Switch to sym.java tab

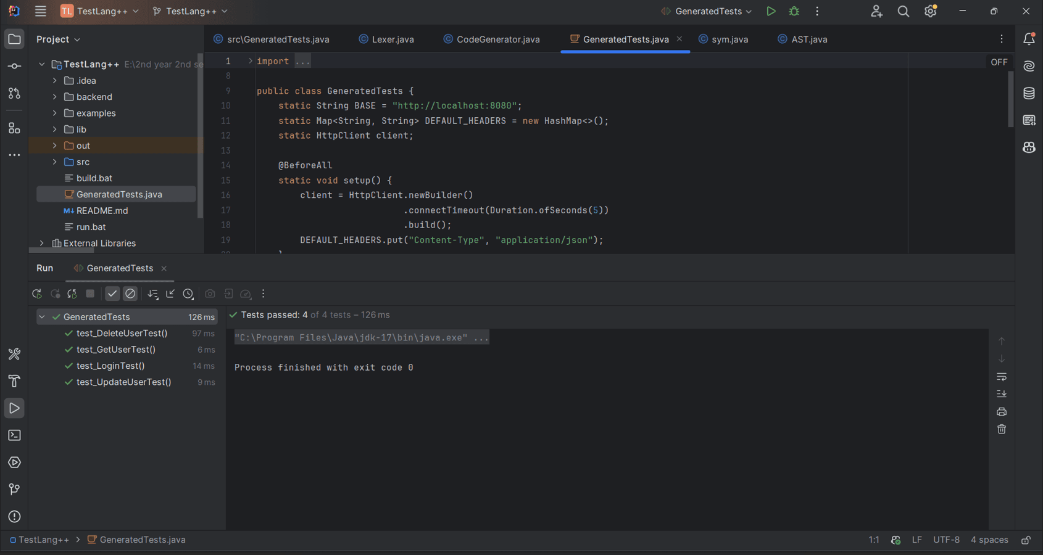tap(723, 39)
